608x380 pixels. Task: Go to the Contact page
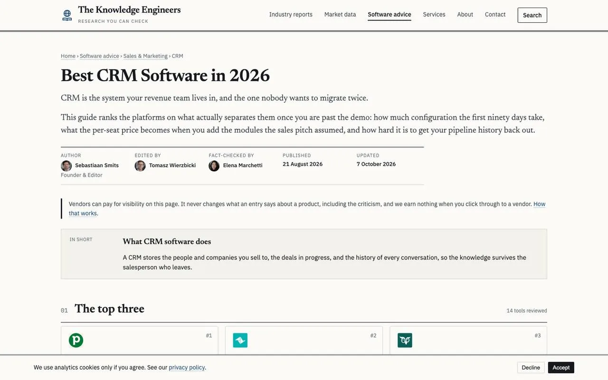tap(495, 15)
